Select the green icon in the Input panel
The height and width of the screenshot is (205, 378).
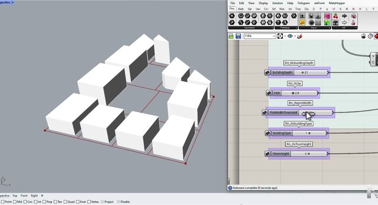click(x=327, y=23)
